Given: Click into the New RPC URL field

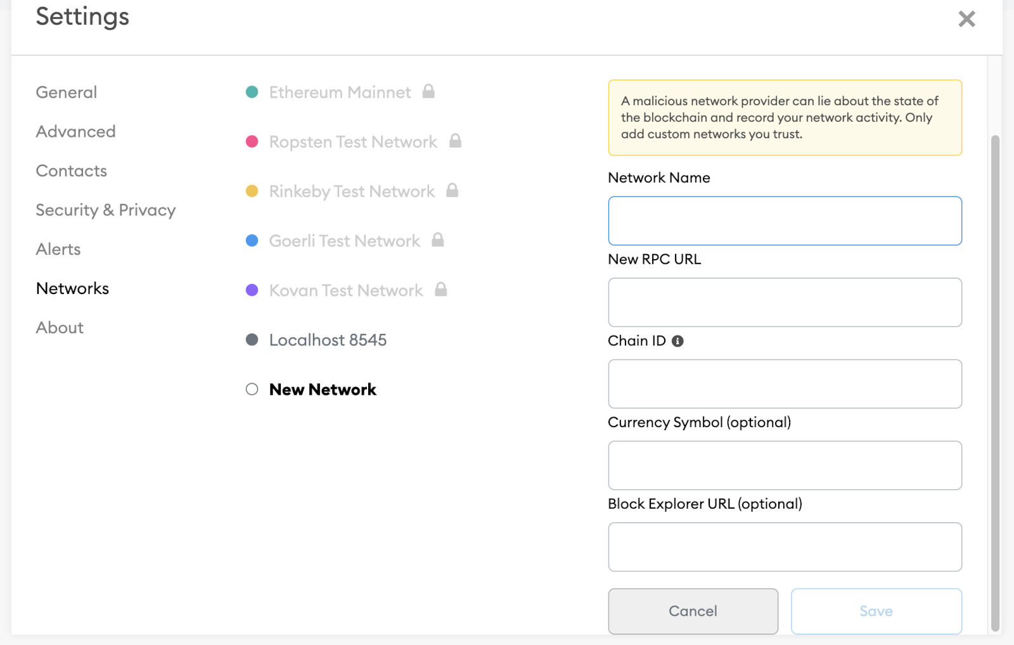Looking at the screenshot, I should pos(785,302).
